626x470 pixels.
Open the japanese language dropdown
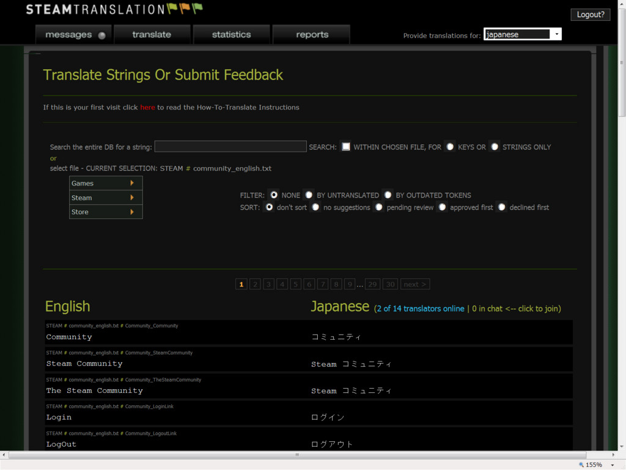click(522, 34)
